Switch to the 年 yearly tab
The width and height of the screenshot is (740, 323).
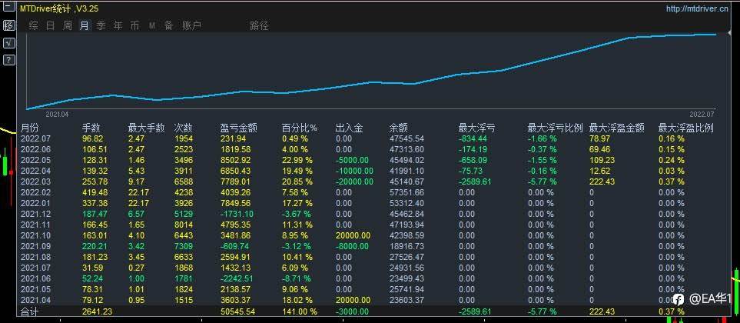coord(118,25)
